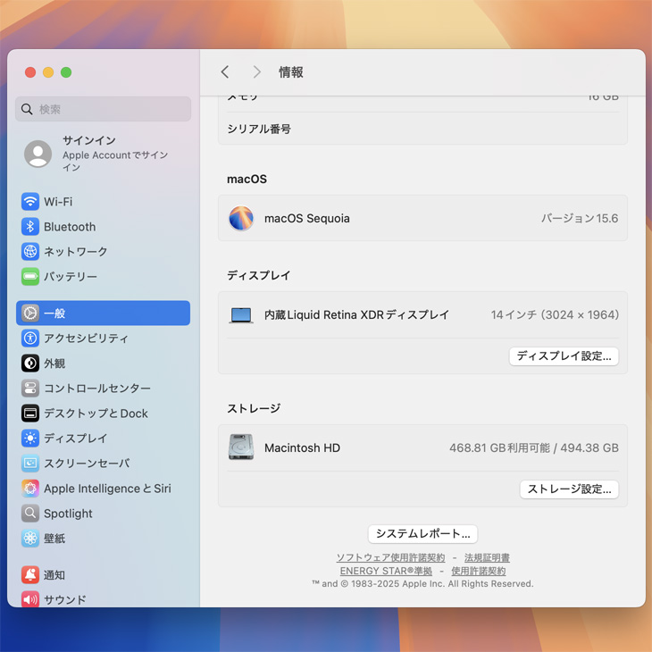
Task: Click the ディスプレイ設定... button
Action: click(564, 356)
